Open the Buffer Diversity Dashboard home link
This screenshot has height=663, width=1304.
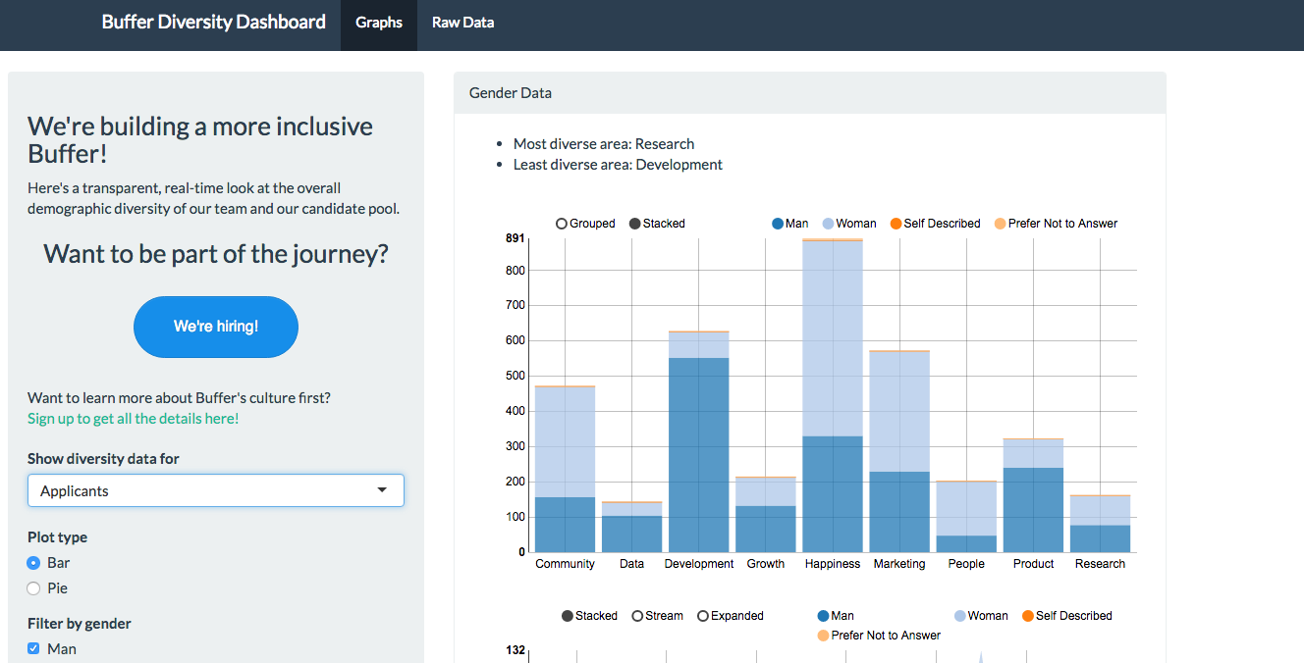214,22
